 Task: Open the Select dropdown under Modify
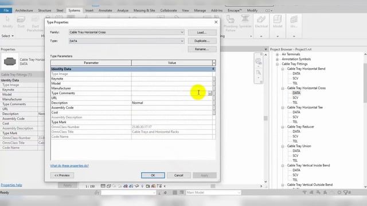7,36
